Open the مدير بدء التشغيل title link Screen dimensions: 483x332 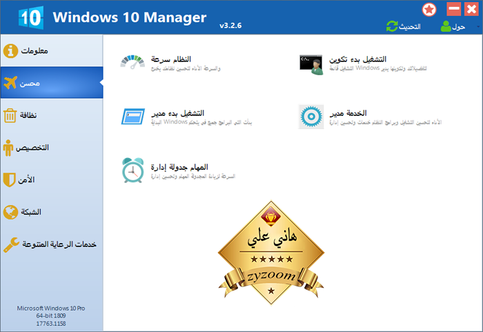click(177, 113)
